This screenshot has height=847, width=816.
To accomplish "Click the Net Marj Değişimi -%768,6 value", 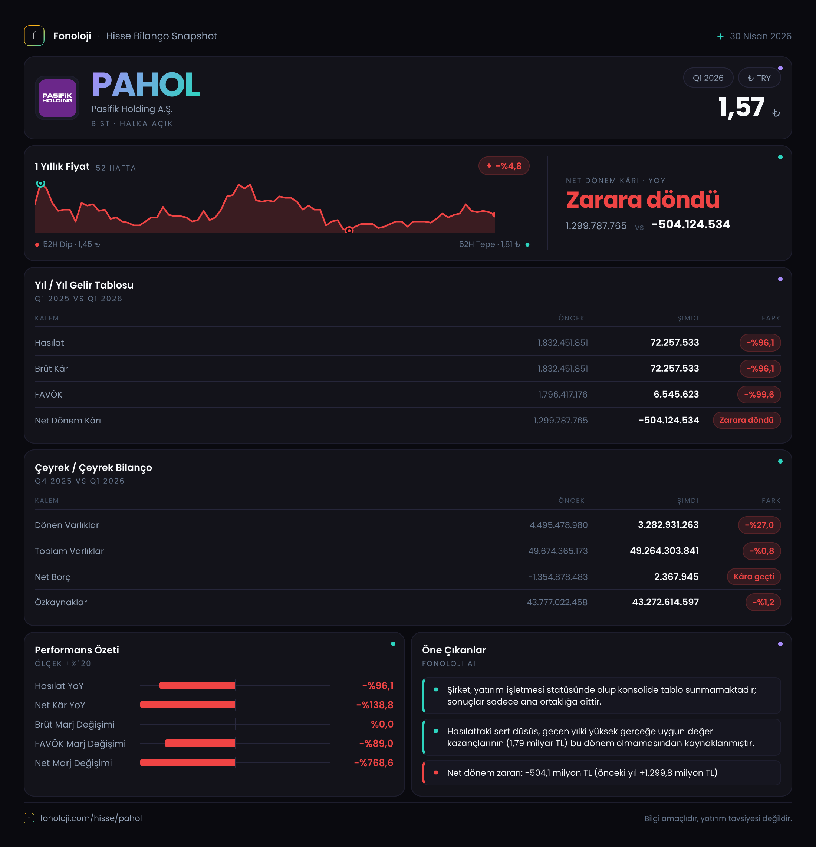I will [374, 763].
